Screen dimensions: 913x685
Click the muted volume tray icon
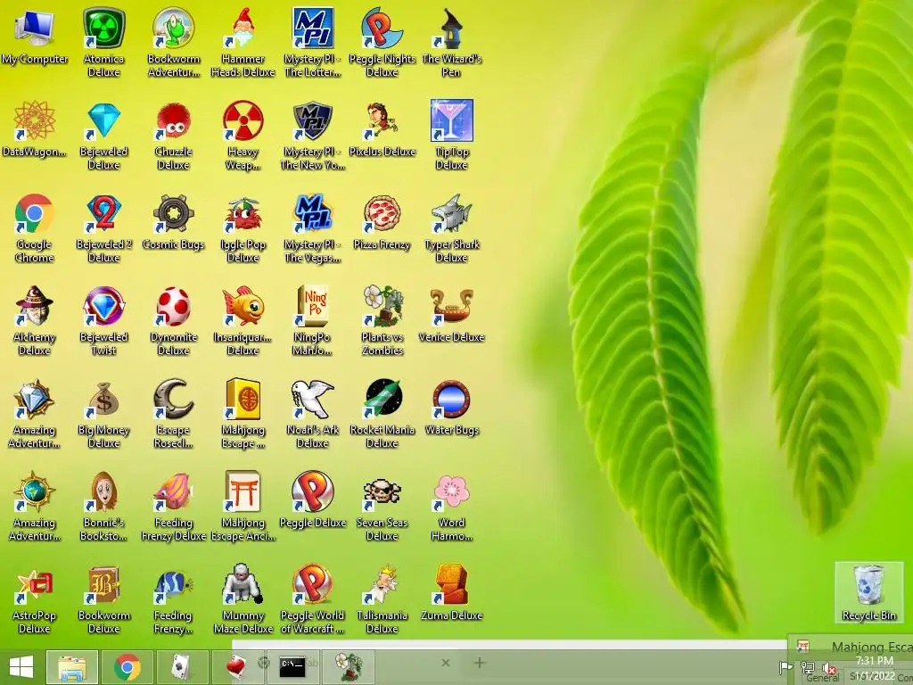tap(828, 667)
